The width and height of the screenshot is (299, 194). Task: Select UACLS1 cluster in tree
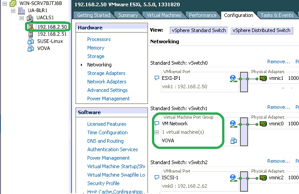point(45,18)
